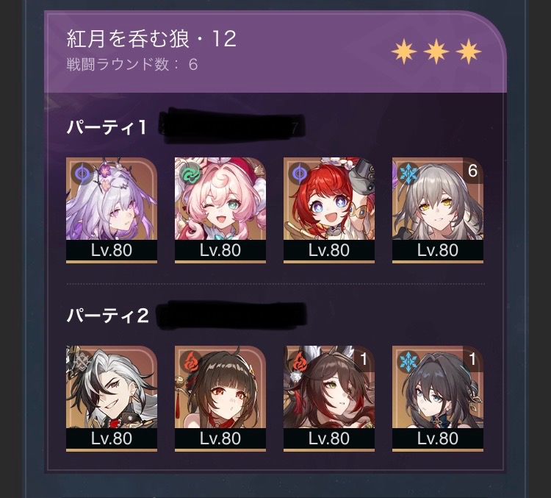The width and height of the screenshot is (551, 498).
Task: Click the Quantum element icon on purple-haired character
Action: [82, 173]
